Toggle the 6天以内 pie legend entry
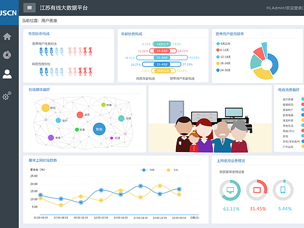304x228 pixels. tap(223, 44)
